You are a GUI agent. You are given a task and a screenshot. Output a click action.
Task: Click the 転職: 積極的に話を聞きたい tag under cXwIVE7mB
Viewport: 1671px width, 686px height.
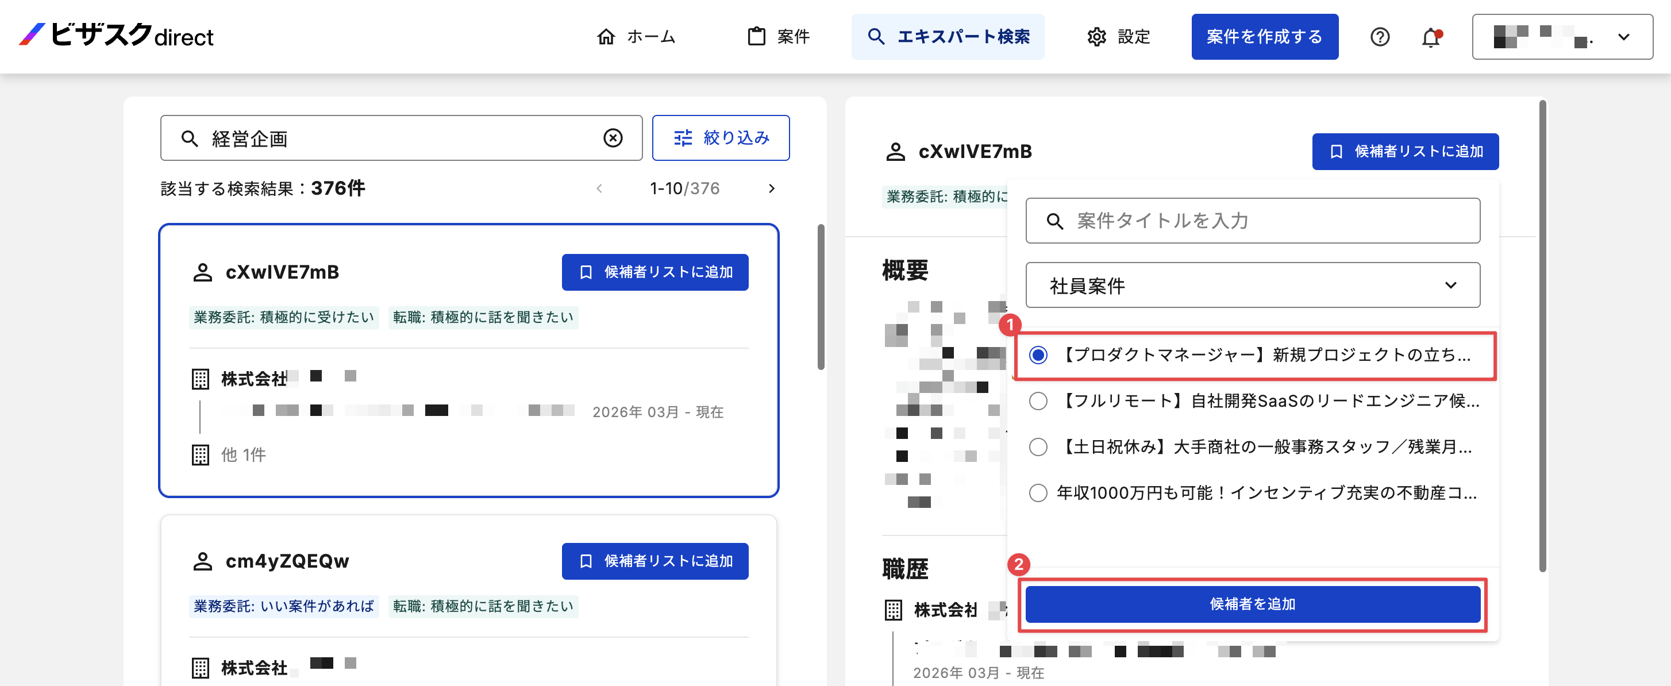coord(483,317)
